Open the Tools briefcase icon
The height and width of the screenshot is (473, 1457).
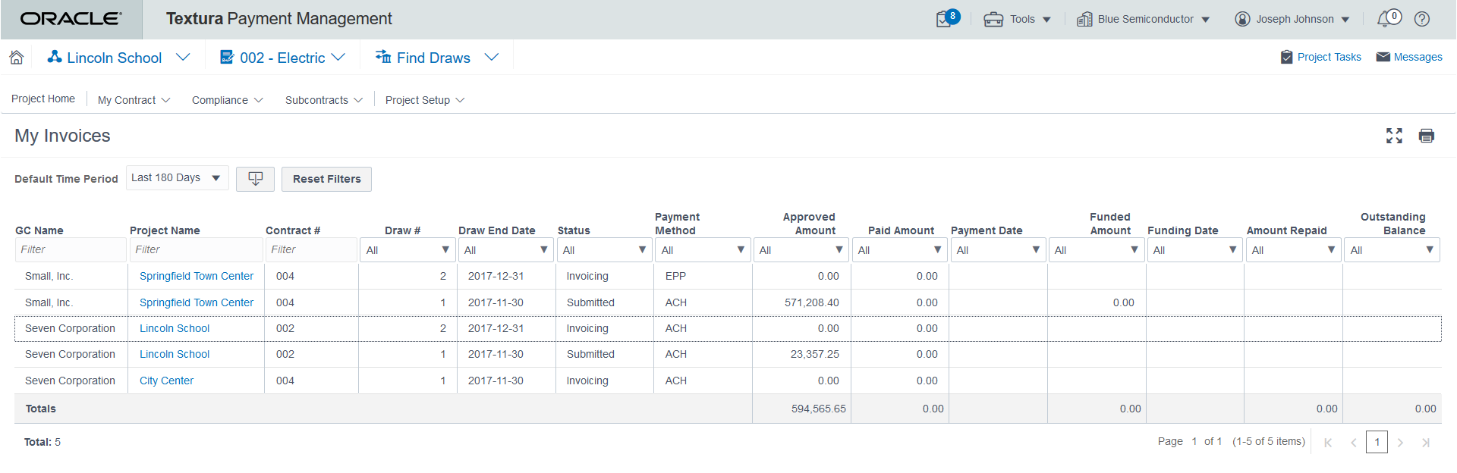(993, 20)
